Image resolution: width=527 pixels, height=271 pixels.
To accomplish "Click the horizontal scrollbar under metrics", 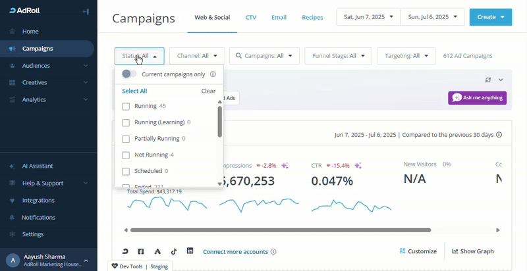I will pos(280,230).
